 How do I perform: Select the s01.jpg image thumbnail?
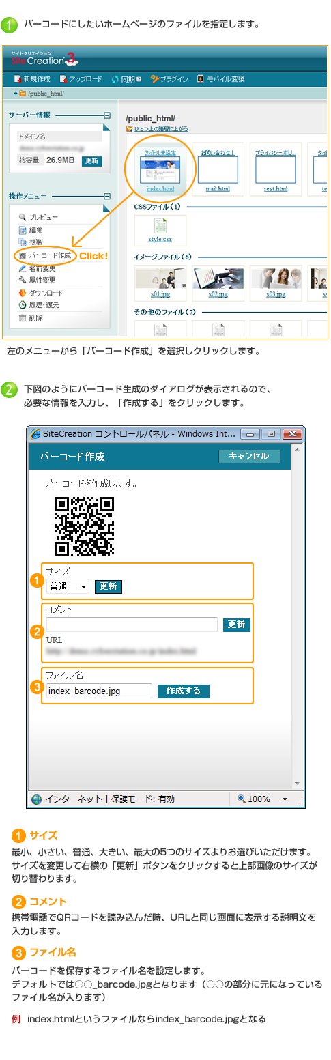click(x=160, y=278)
